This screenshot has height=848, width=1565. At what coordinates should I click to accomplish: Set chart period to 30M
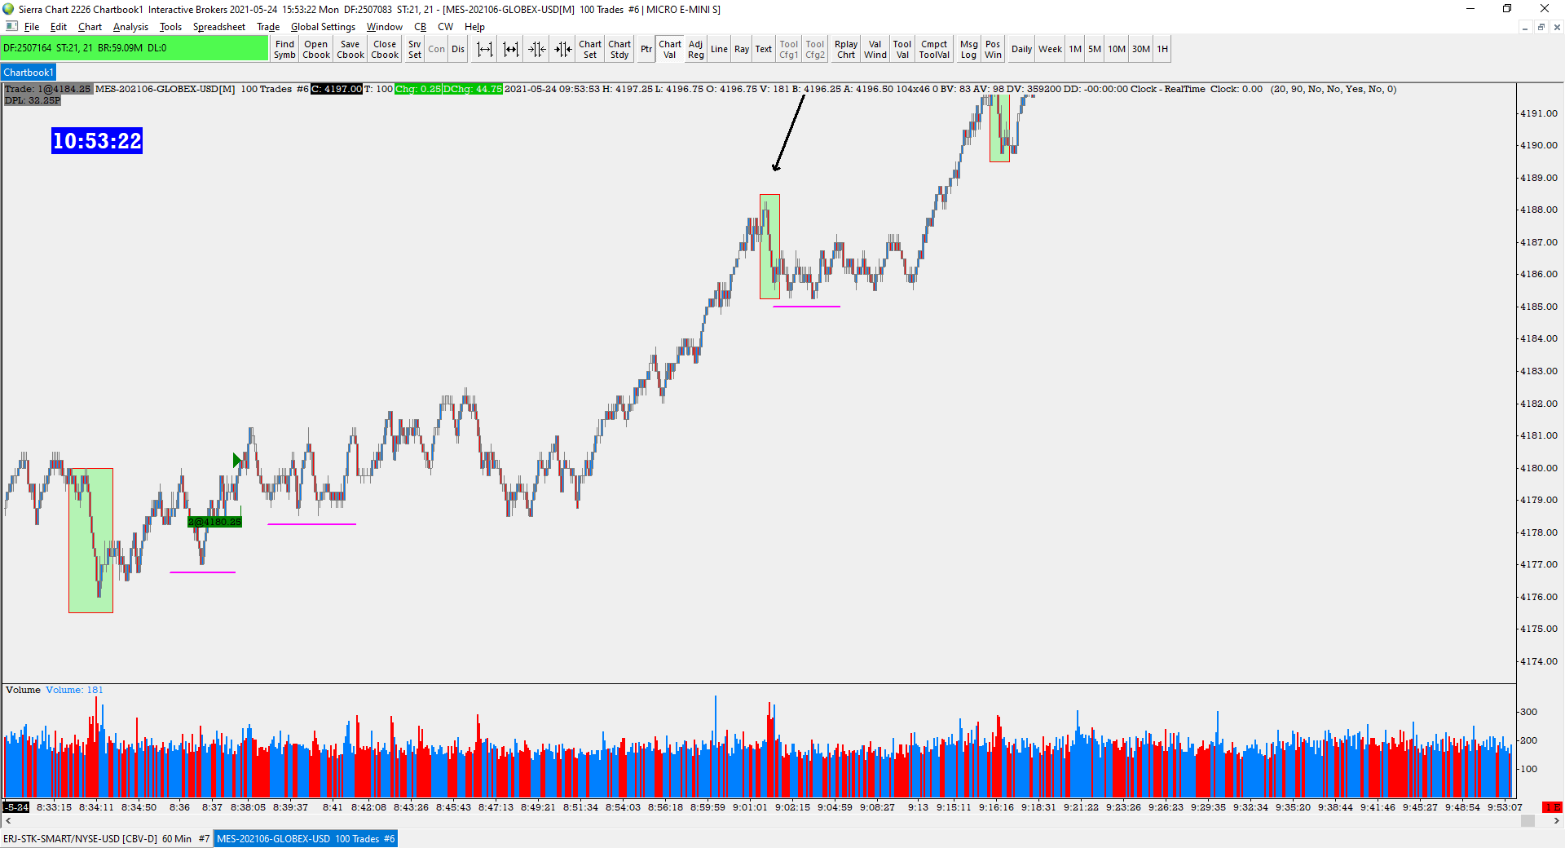coord(1141,49)
